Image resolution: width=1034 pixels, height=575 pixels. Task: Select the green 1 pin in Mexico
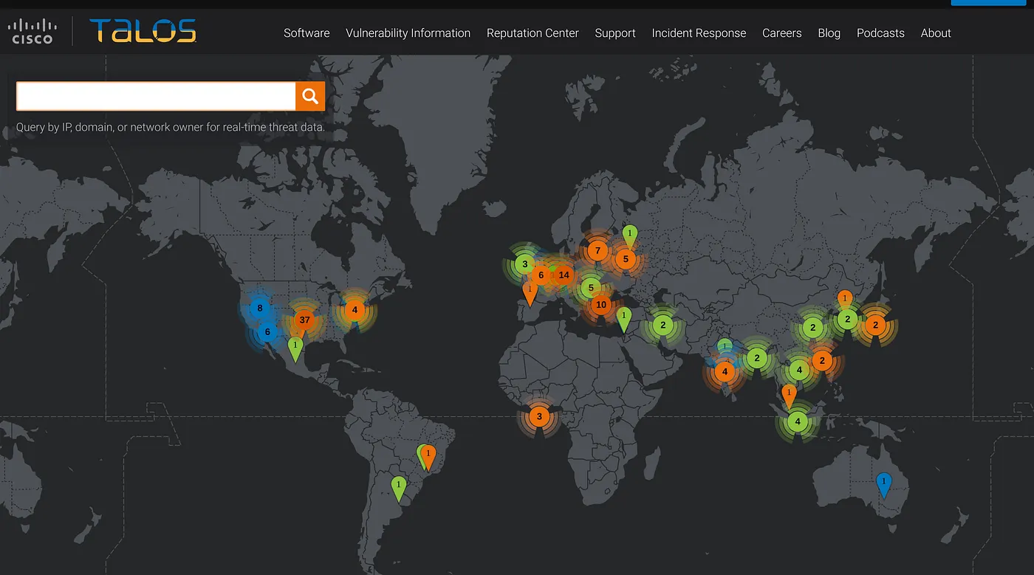(295, 348)
